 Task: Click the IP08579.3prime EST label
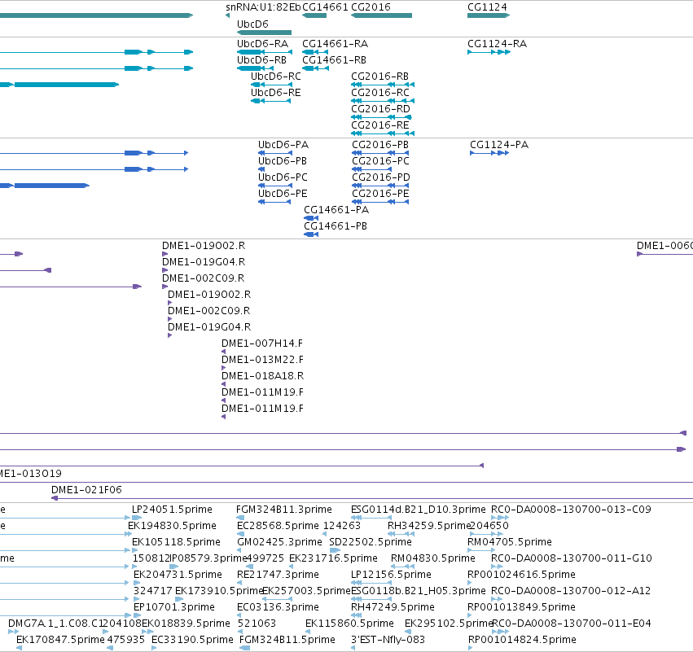(208, 558)
